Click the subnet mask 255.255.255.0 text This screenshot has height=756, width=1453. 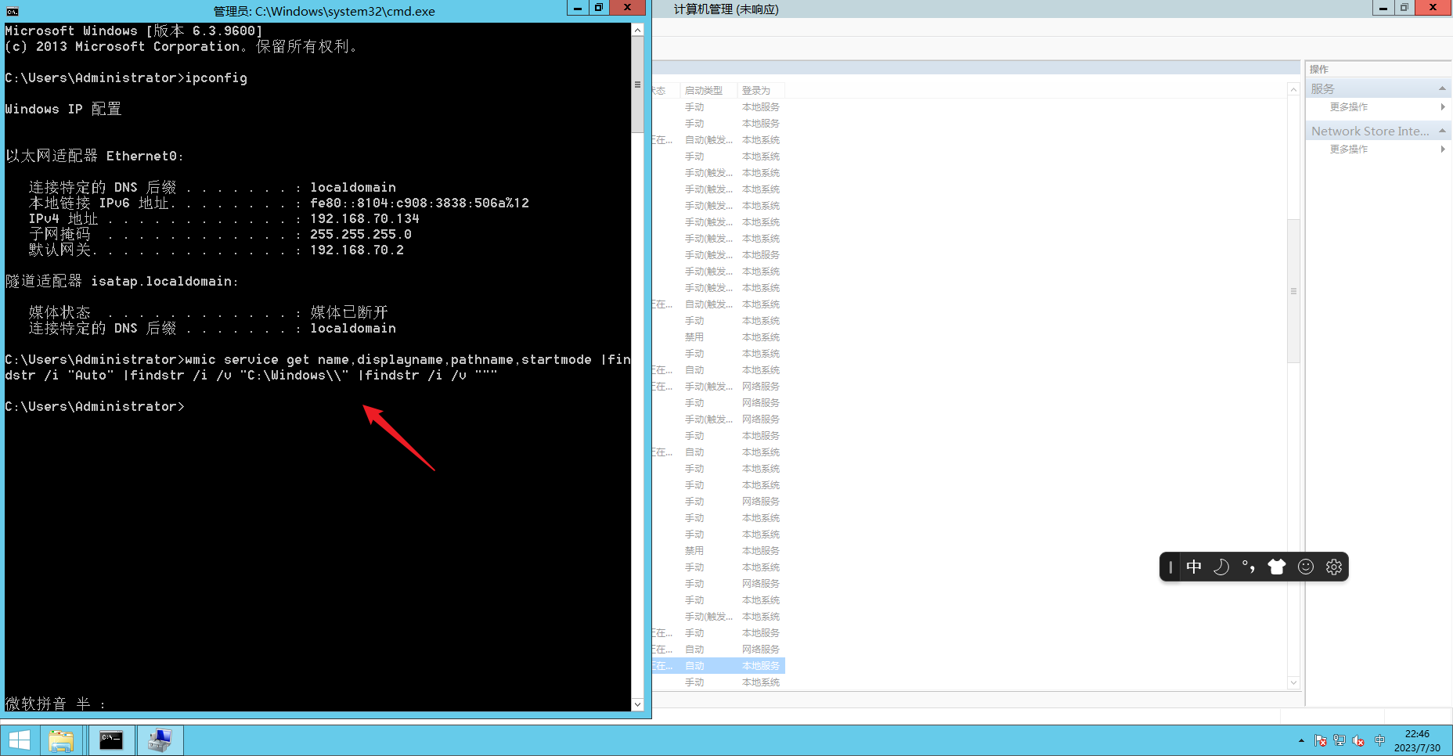click(x=361, y=234)
